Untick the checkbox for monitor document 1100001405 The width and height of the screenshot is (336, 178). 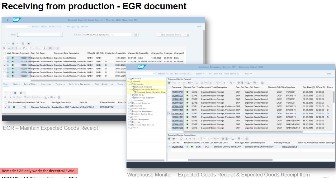pos(169,114)
